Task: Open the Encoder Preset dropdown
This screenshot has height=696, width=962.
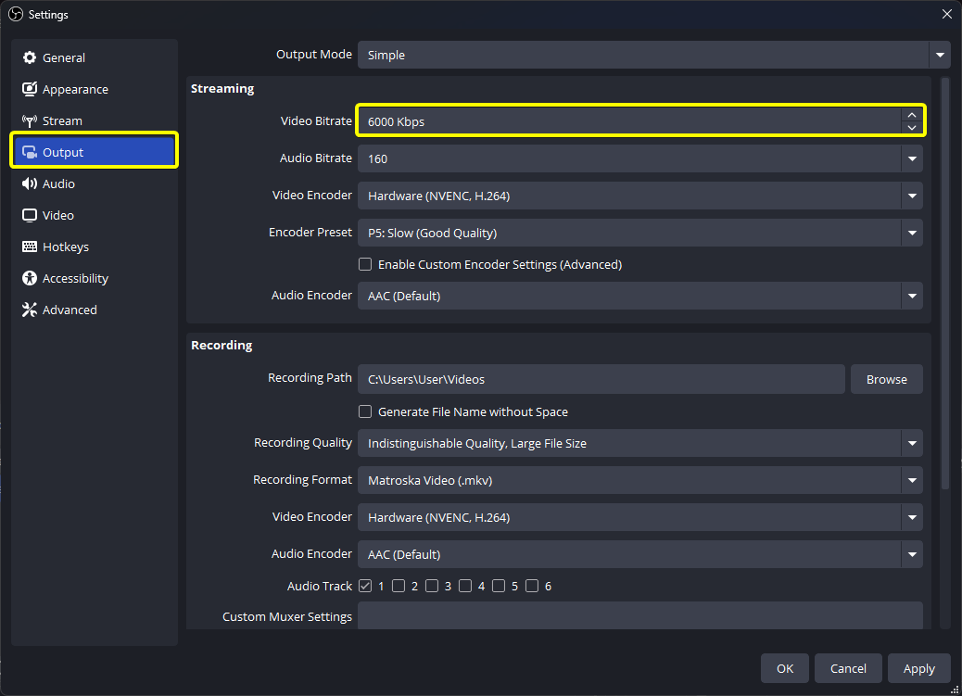Action: pyautogui.click(x=639, y=234)
